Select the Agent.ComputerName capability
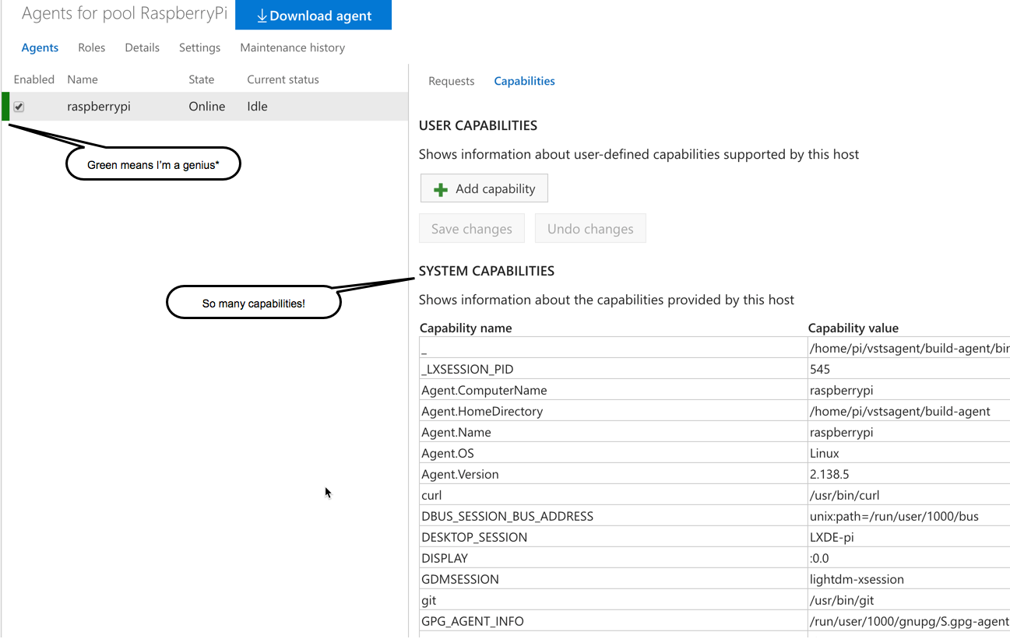Image resolution: width=1010 pixels, height=639 pixels. tap(484, 390)
